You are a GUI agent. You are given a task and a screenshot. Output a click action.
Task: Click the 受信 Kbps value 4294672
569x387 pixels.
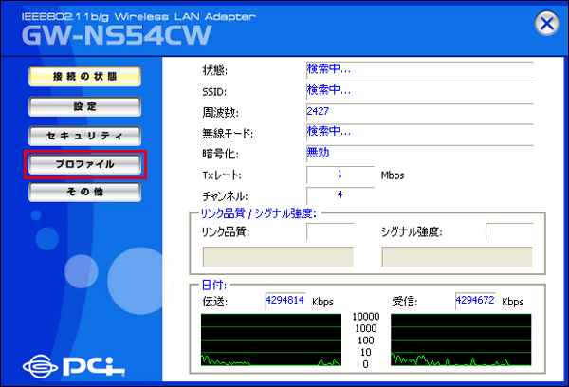(475, 301)
